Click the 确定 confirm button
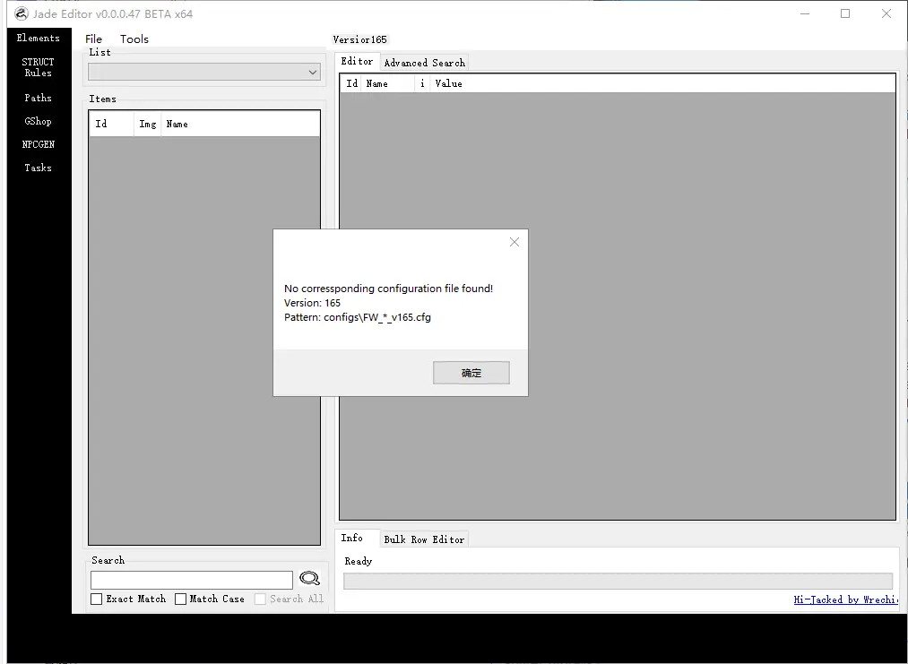The image size is (908, 664). pyautogui.click(x=471, y=373)
